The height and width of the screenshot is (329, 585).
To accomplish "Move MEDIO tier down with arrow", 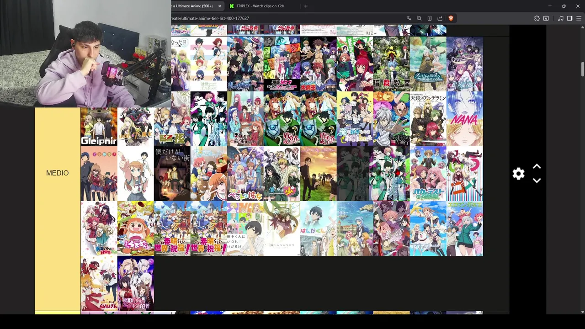I will click(x=537, y=180).
